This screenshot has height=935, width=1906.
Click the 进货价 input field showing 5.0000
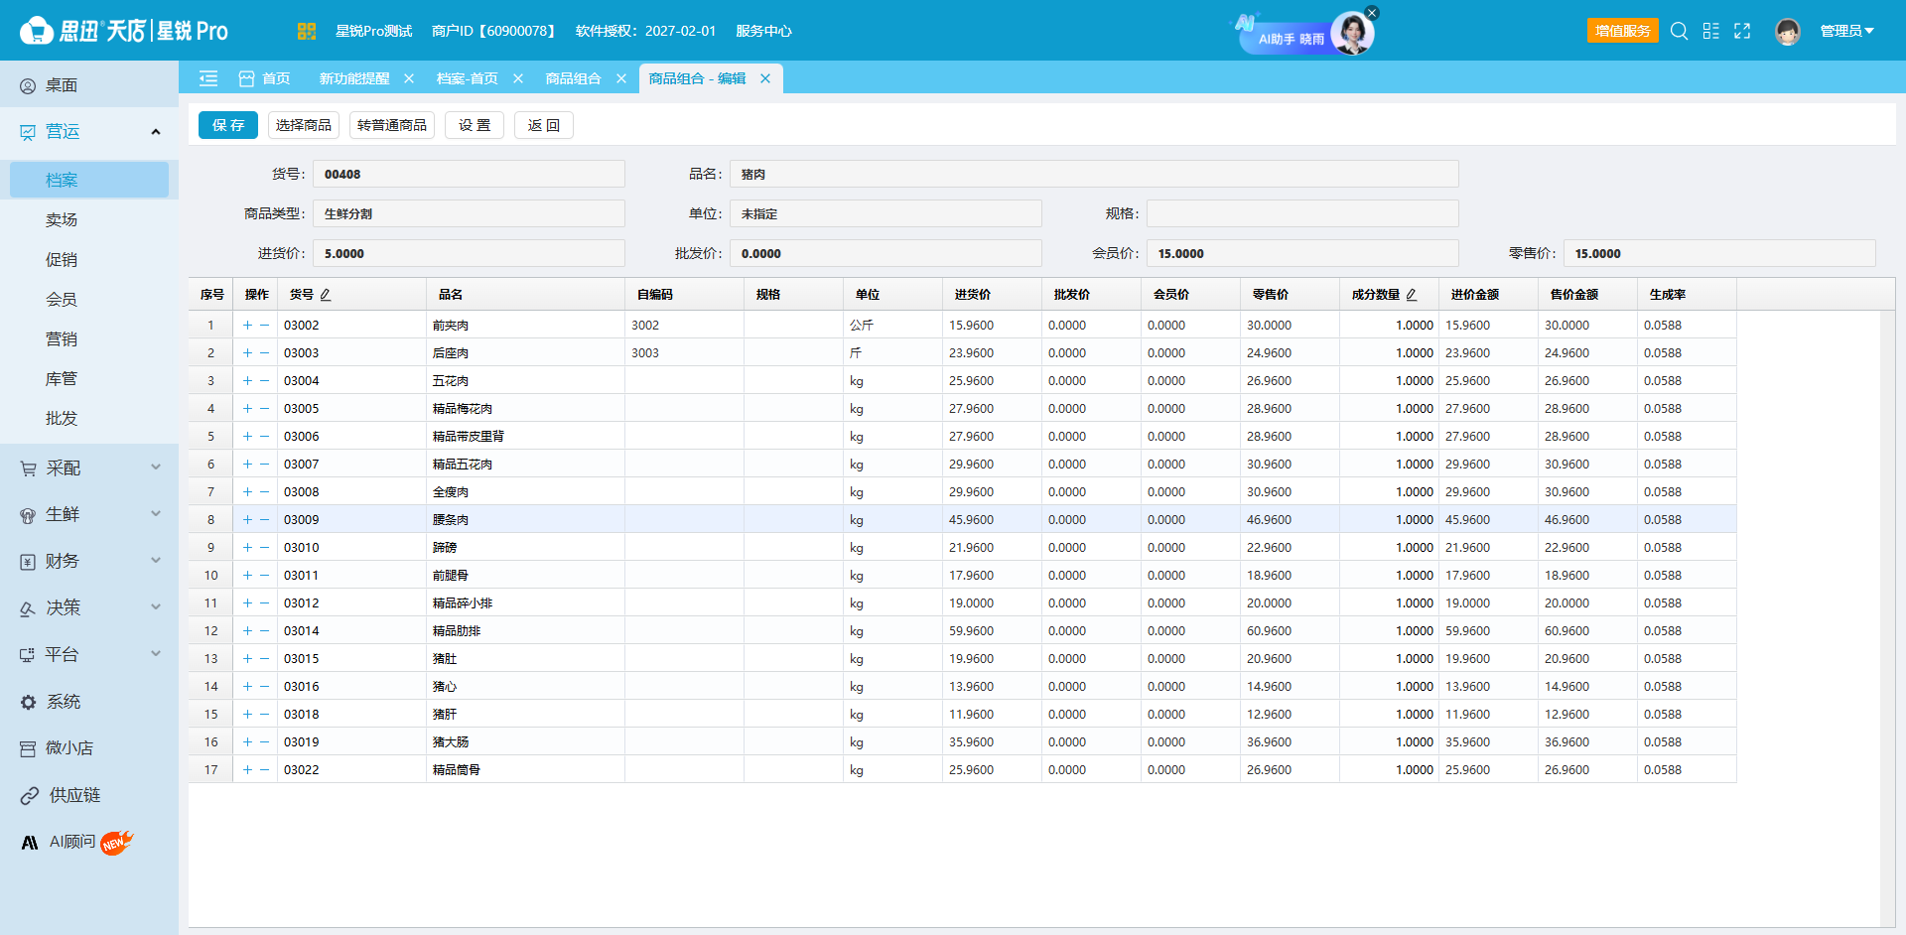pos(469,253)
